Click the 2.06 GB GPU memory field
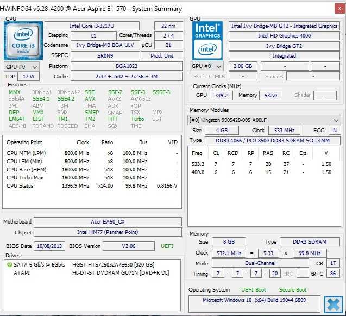The width and height of the screenshot is (346, 316). (243, 66)
